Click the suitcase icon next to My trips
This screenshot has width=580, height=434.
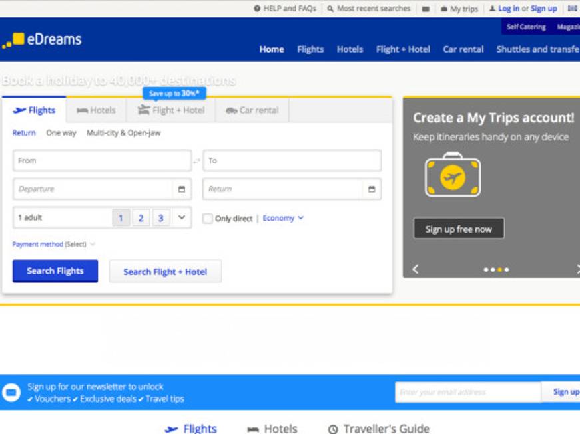click(444, 9)
